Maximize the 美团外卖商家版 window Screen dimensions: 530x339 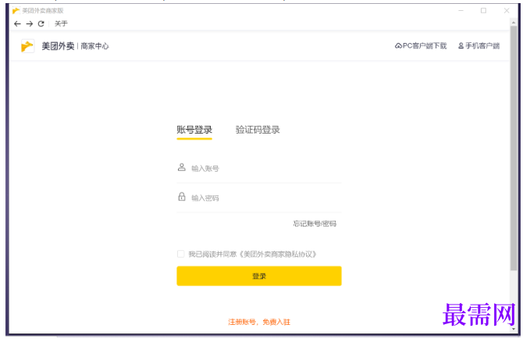click(x=483, y=11)
